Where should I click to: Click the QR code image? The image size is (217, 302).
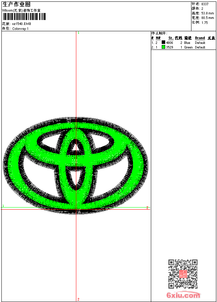[x=183, y=274]
